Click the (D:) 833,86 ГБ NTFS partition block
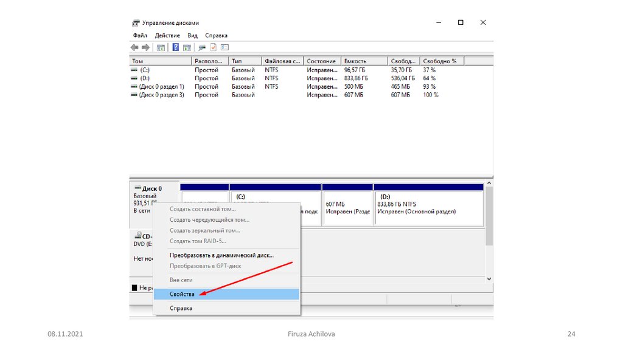The height and width of the screenshot is (350, 623). [x=428, y=208]
